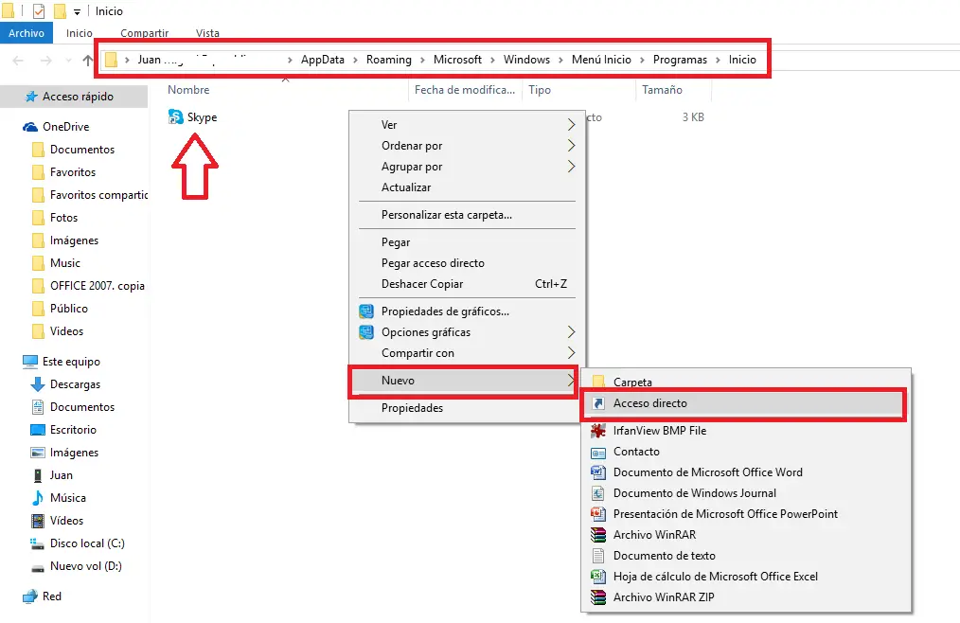Click the Back navigation arrow
The width and height of the screenshot is (960, 623).
coord(18,60)
